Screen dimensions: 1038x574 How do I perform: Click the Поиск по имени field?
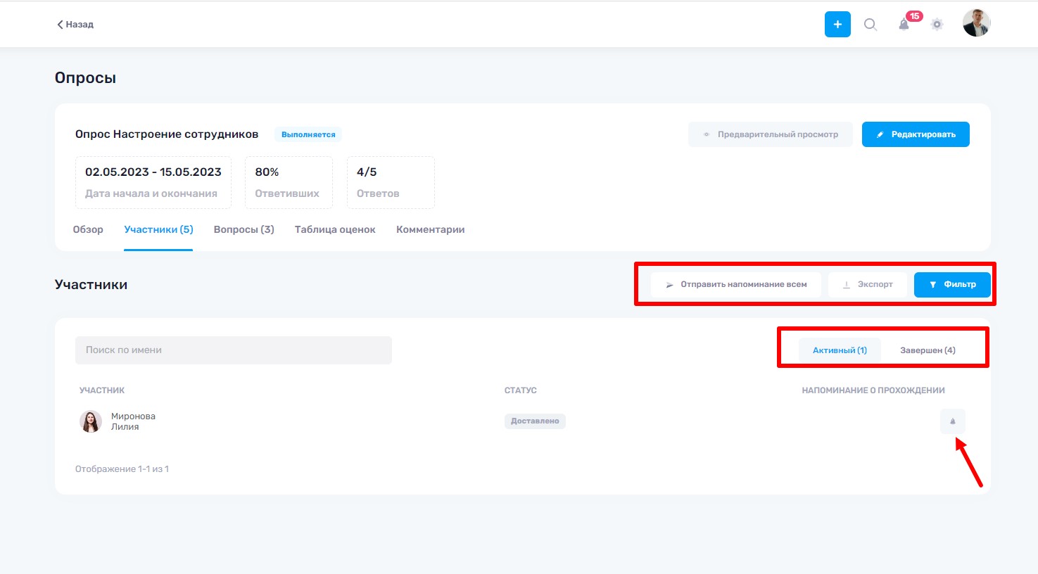233,350
